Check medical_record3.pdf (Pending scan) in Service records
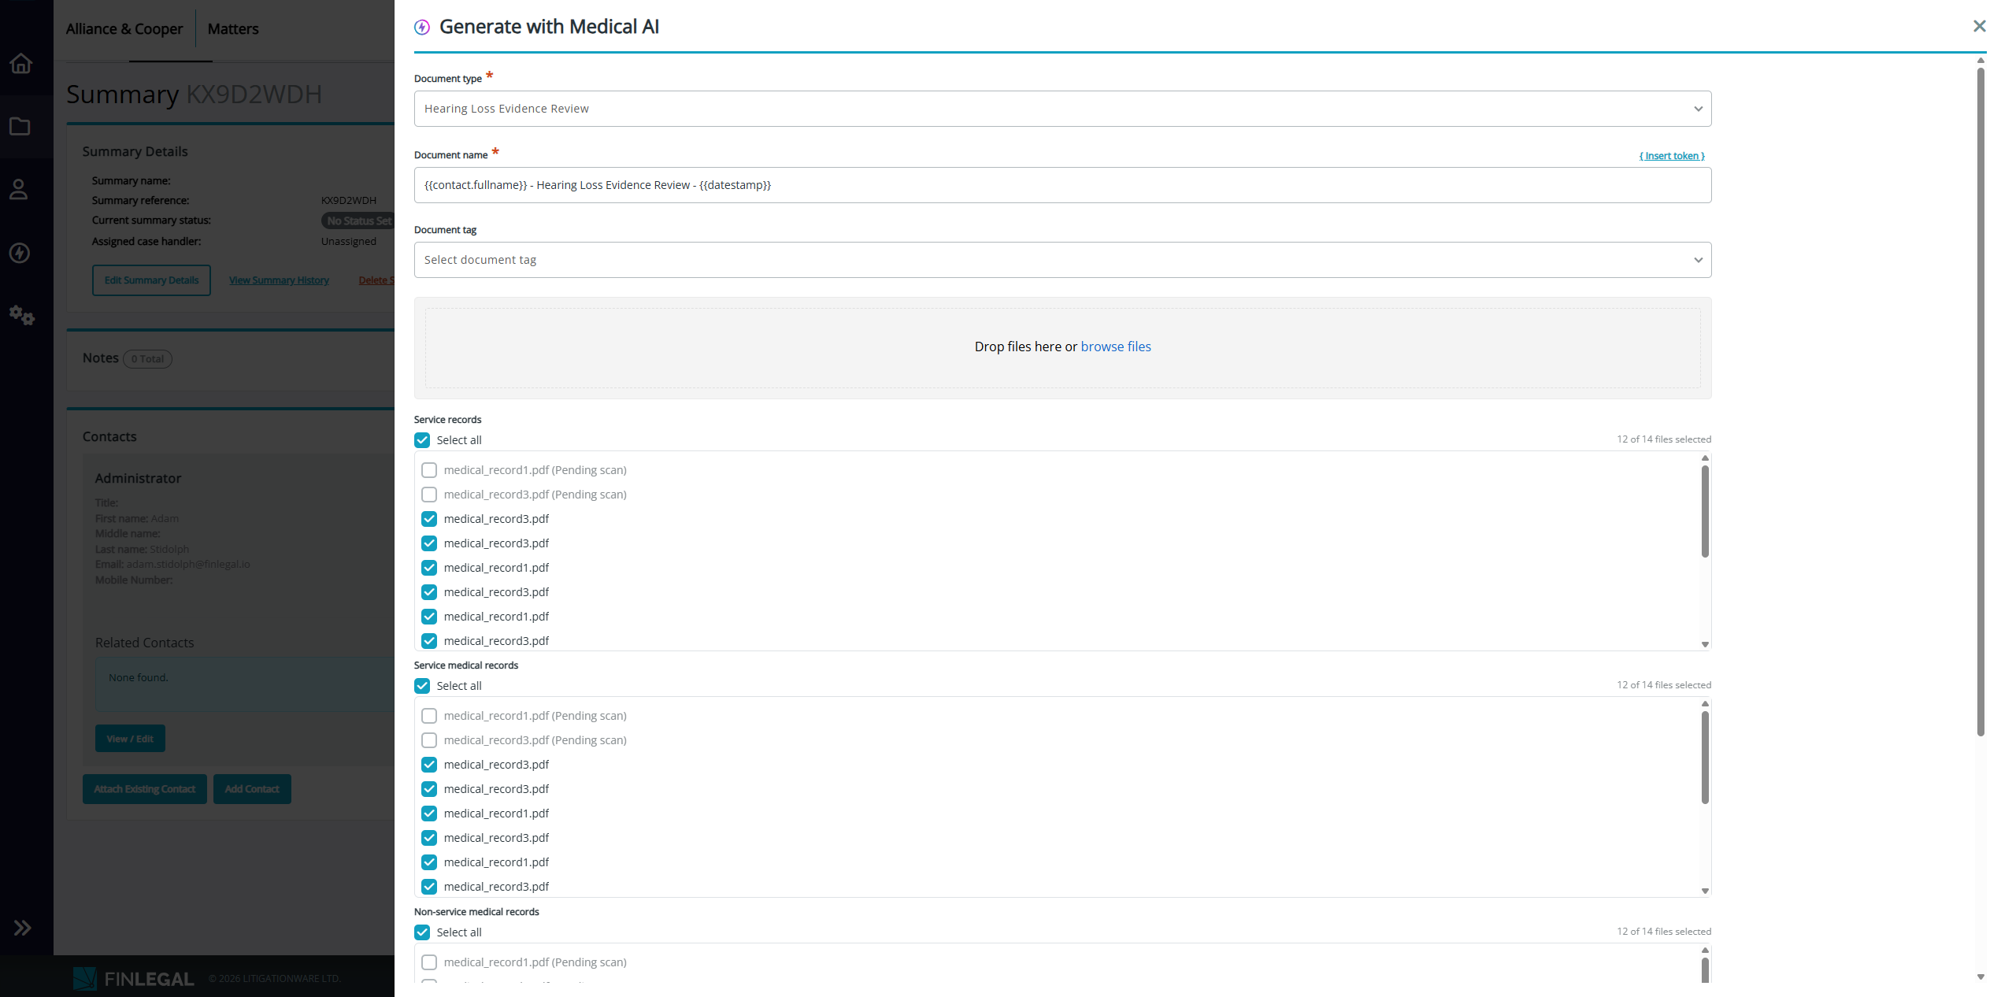The image size is (2001, 997). [429, 495]
